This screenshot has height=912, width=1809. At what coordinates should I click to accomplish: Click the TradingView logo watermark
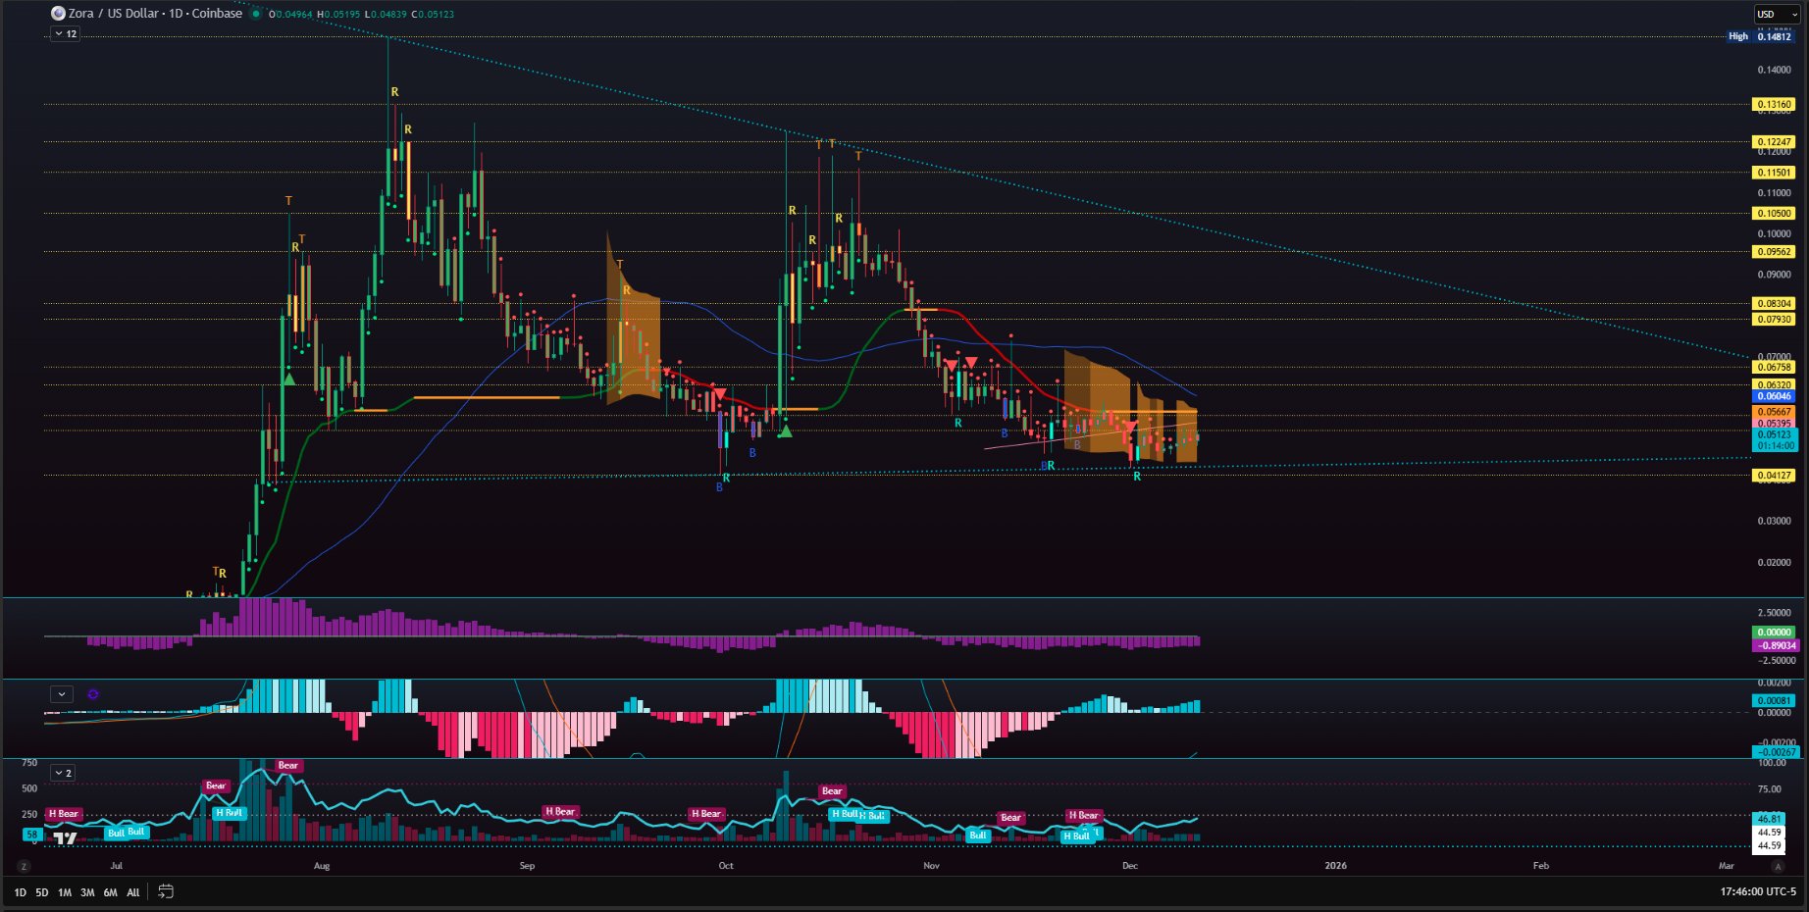click(65, 838)
